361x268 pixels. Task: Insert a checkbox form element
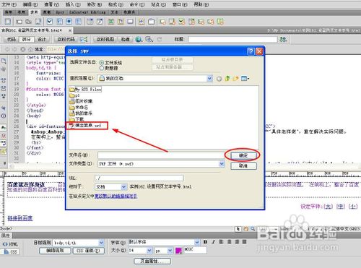coord(50,22)
